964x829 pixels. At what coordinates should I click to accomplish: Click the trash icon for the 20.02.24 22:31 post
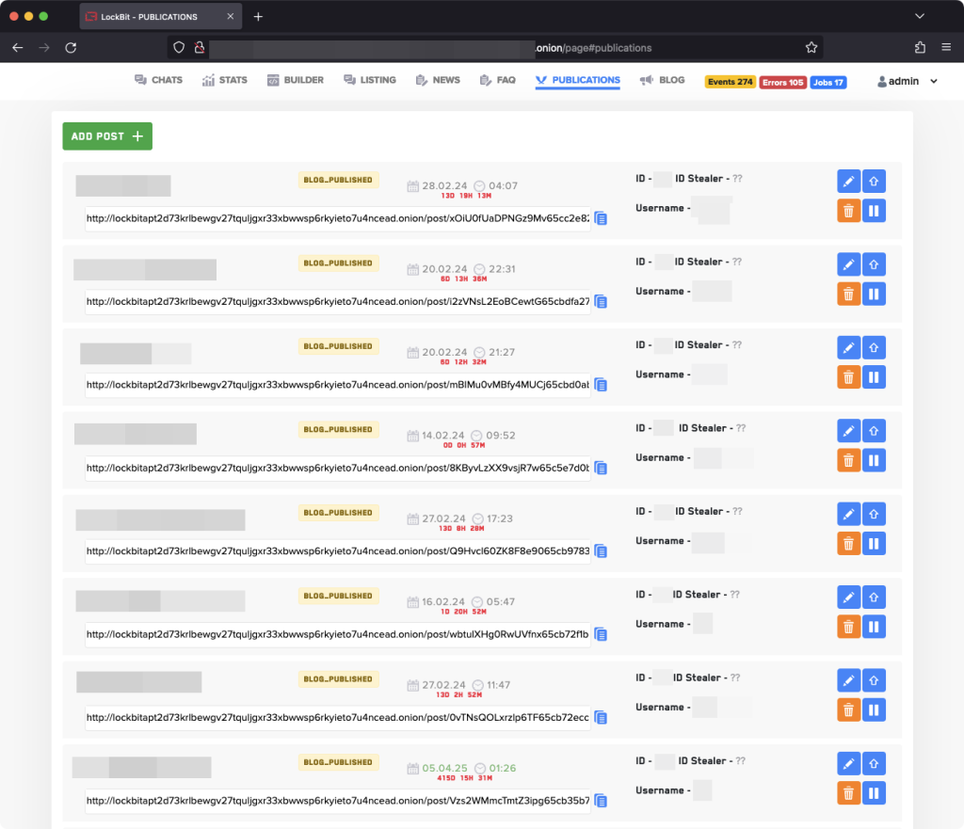pyautogui.click(x=848, y=295)
